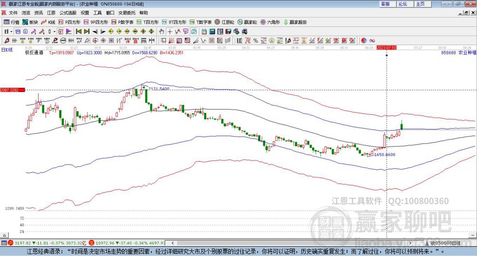Open the 帮助 menu
The width and height of the screenshot is (477, 256).
(143, 13)
